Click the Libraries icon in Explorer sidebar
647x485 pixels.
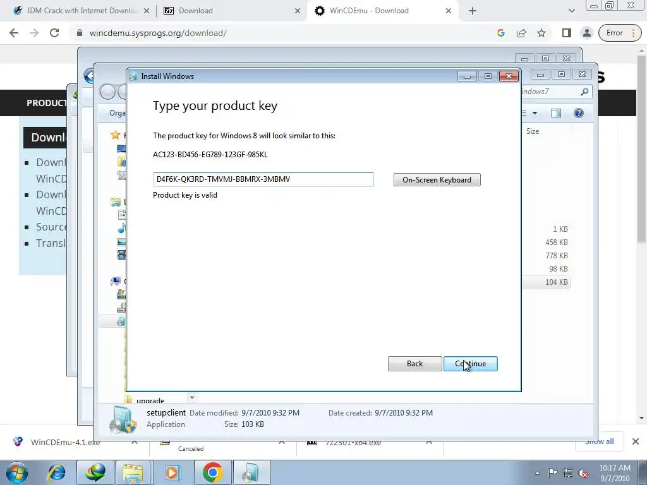115,201
